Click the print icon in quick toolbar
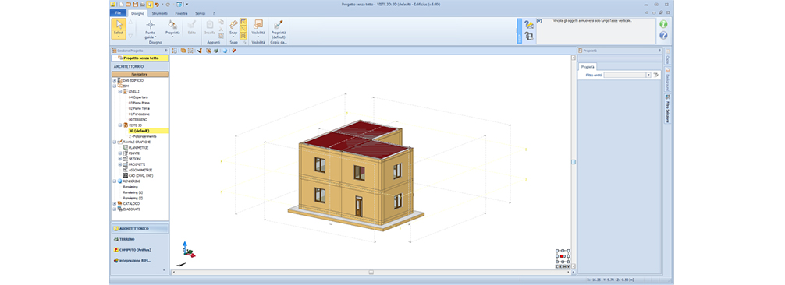Viewport: 785px width, 285px height. click(x=142, y=4)
